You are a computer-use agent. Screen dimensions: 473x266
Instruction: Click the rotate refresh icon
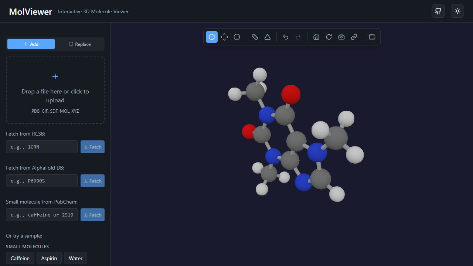pyautogui.click(x=329, y=37)
